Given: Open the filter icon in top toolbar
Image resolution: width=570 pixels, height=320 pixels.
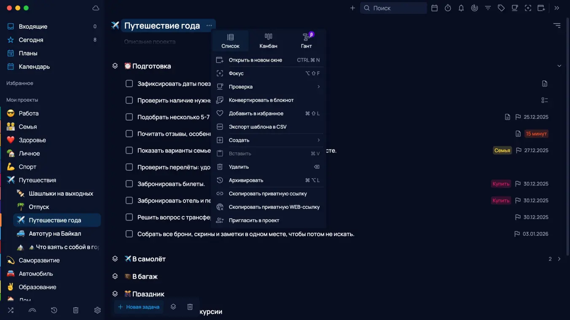Looking at the screenshot, I should point(488,8).
